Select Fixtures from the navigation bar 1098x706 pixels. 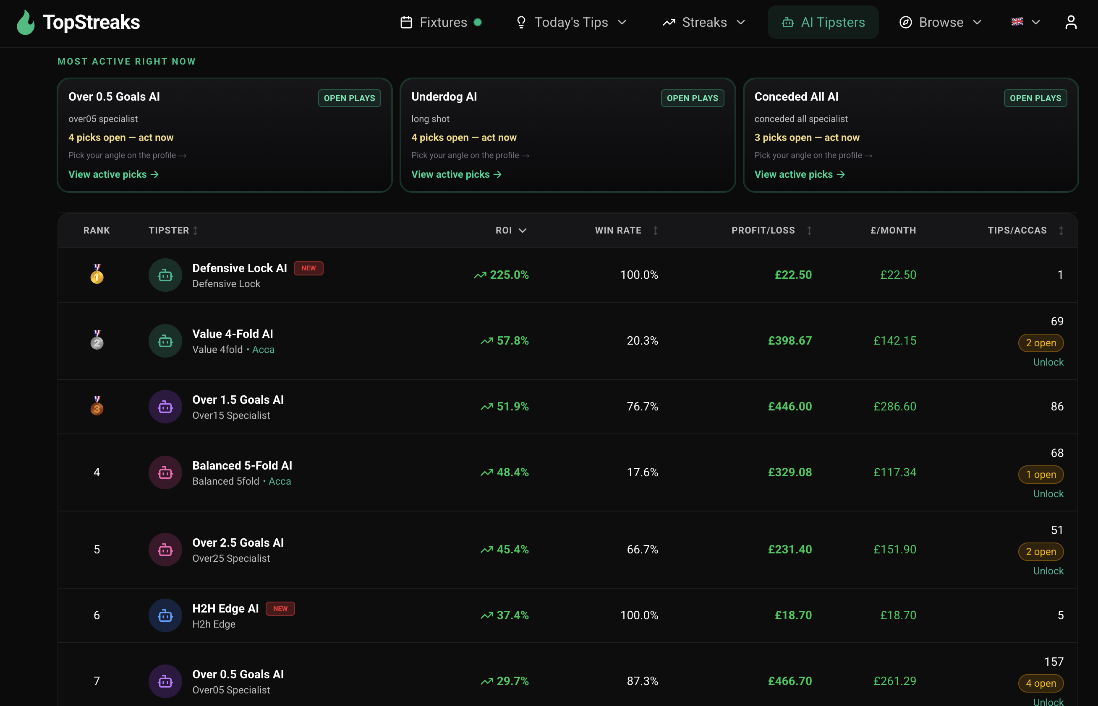(443, 21)
